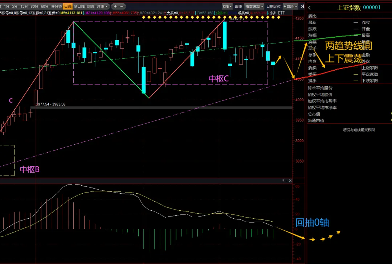Open the K线 chart type dropdown

pos(227,6)
